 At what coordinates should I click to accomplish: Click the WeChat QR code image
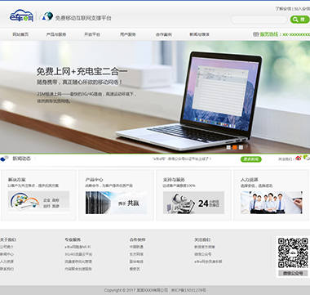point(293,253)
